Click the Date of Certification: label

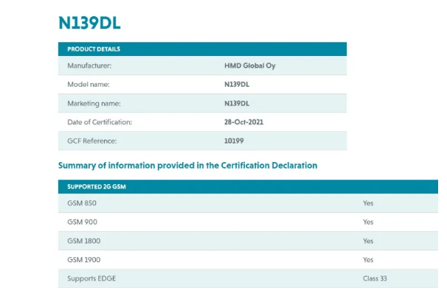(100, 122)
